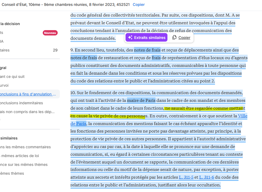Open article L. 311-5 link
The image size is (262, 192).
click(x=186, y=177)
